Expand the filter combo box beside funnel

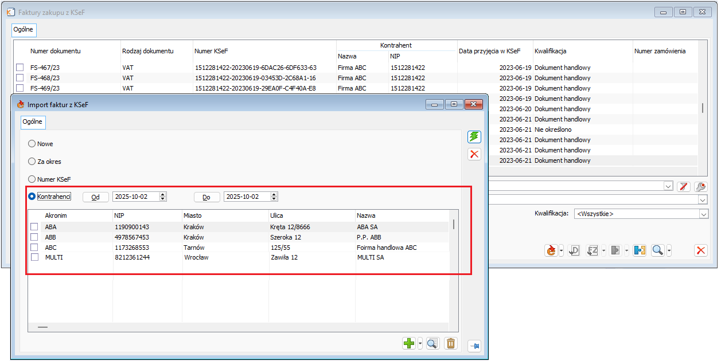(668, 186)
